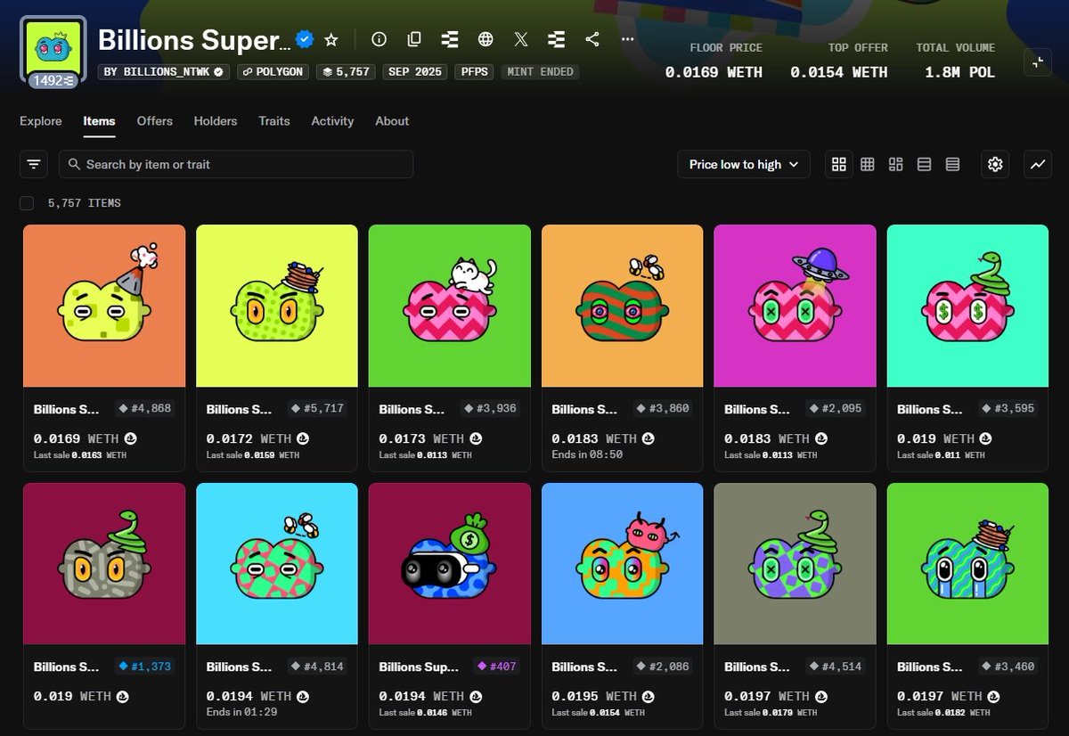Image resolution: width=1069 pixels, height=736 pixels.
Task: Click the 0.0172 WETH price on #5,717
Action: (249, 438)
